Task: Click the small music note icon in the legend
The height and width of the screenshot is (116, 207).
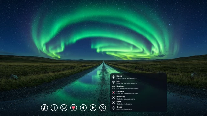Action: click(114, 77)
